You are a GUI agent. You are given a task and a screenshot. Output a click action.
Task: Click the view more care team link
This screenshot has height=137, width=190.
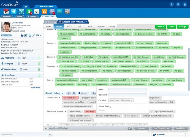pos(36,87)
